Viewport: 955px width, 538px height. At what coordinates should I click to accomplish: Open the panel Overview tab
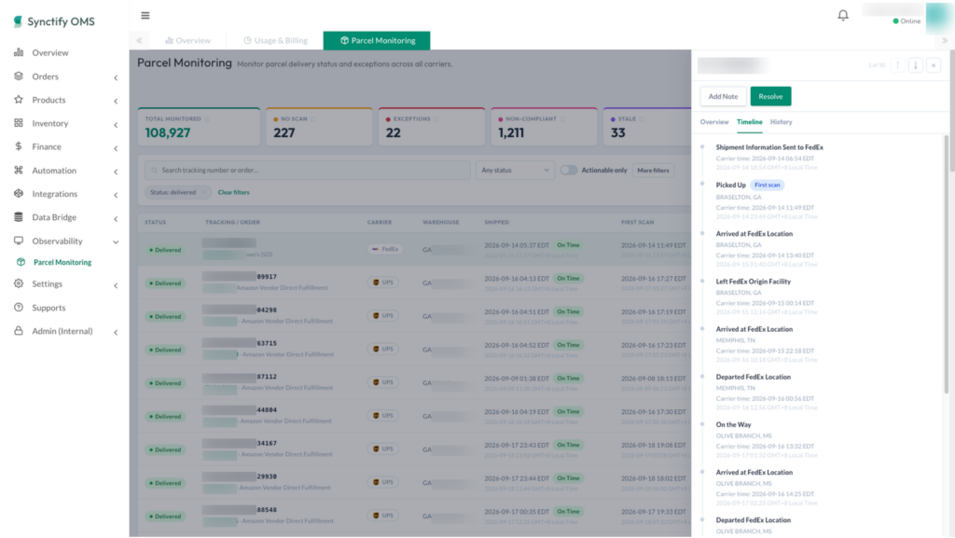tap(713, 122)
